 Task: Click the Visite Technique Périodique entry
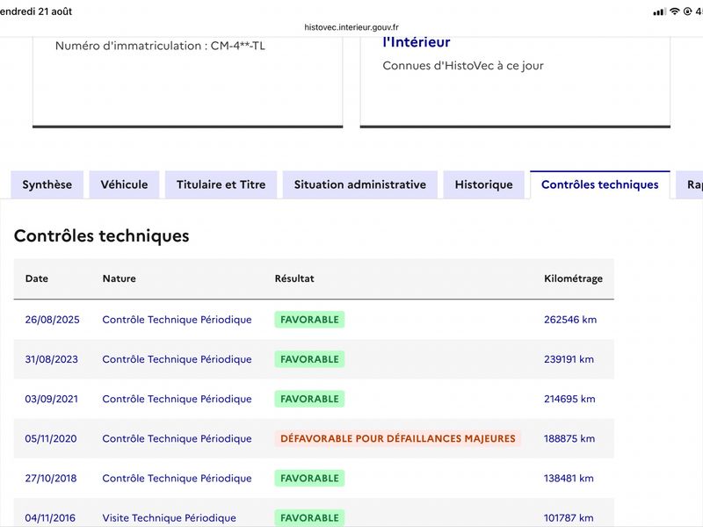[x=169, y=518]
